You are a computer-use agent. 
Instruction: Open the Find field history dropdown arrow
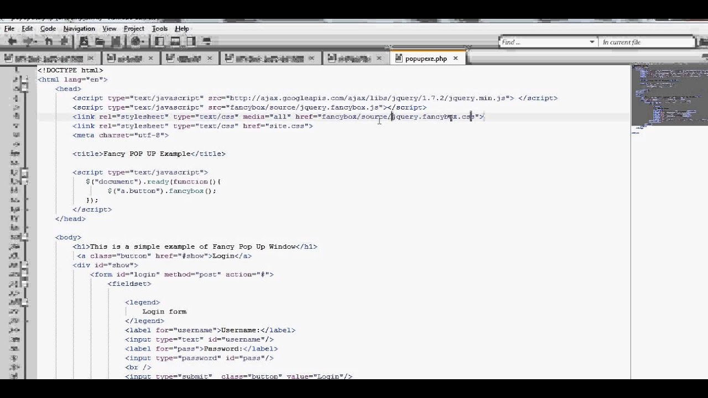click(x=592, y=42)
